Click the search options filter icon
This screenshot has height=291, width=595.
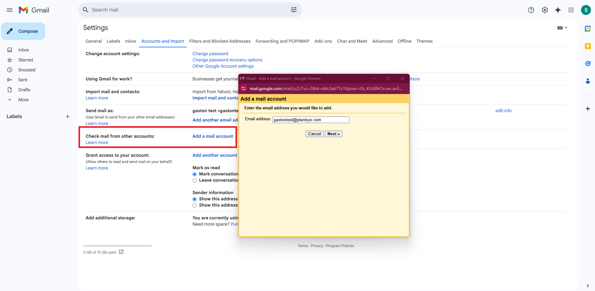coord(293,10)
